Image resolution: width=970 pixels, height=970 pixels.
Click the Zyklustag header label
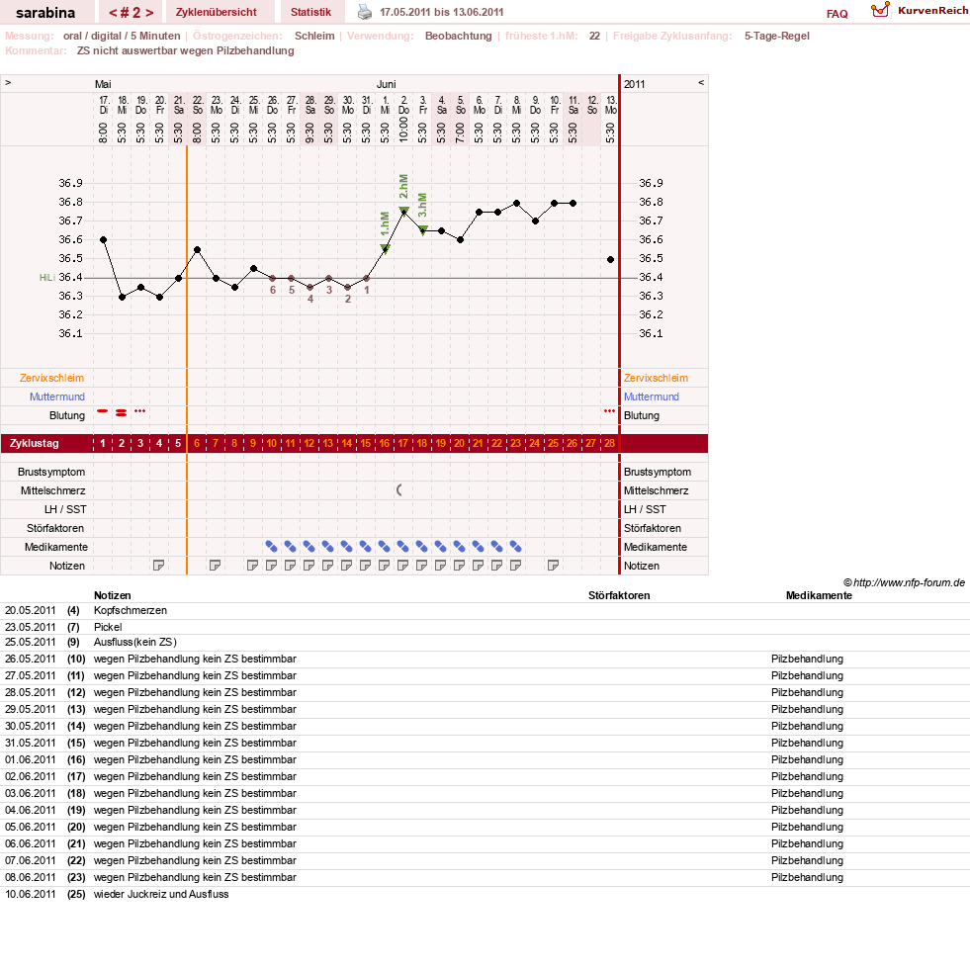34,444
